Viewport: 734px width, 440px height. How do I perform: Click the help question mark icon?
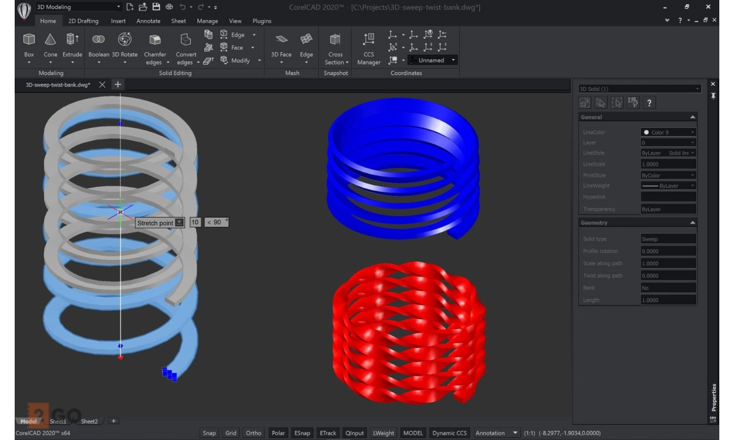coord(649,103)
